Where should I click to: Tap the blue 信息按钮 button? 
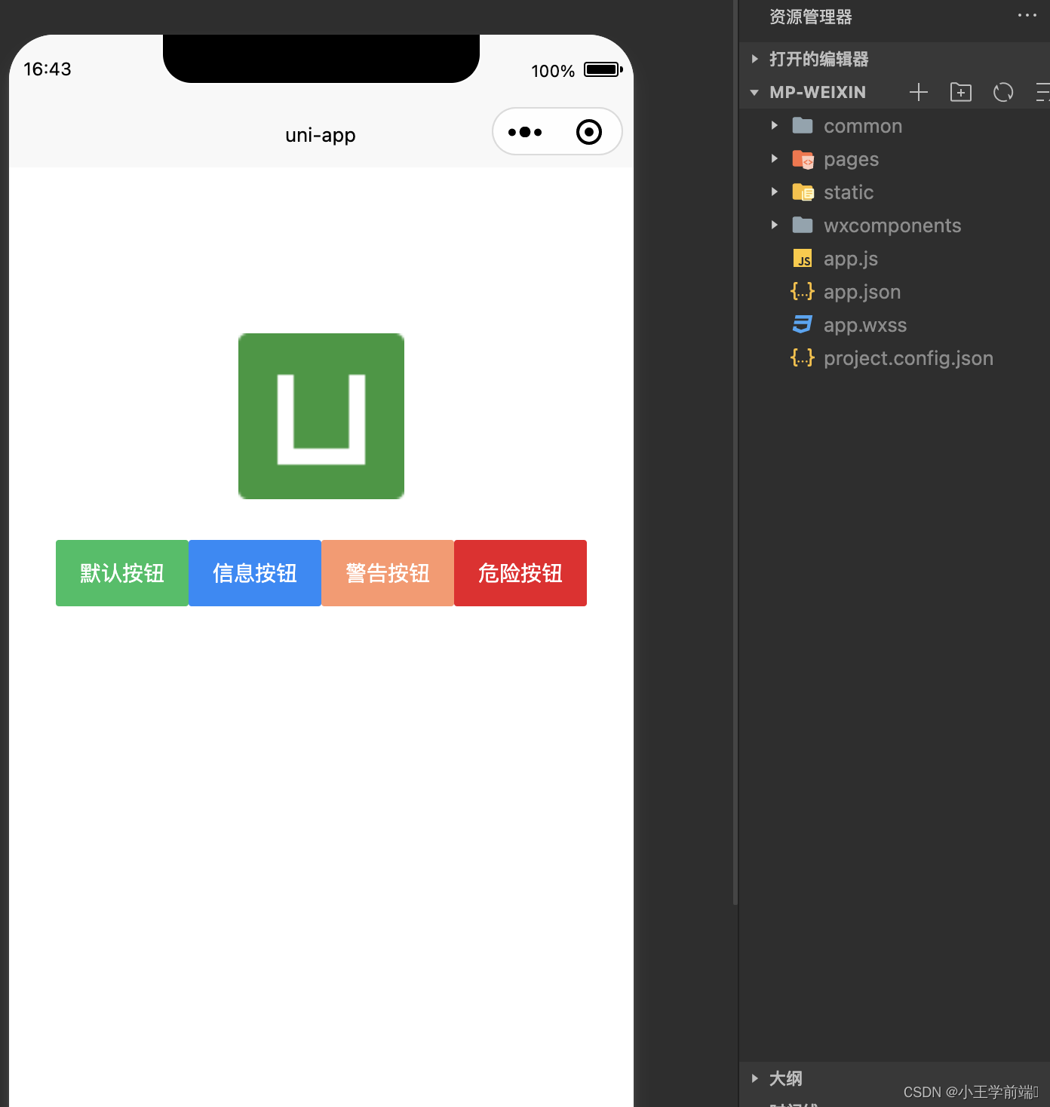255,573
